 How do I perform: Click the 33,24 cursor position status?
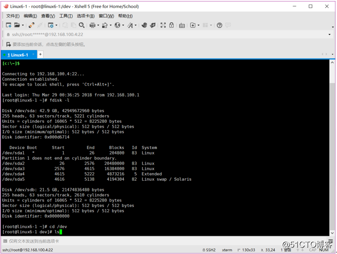coord(268,250)
